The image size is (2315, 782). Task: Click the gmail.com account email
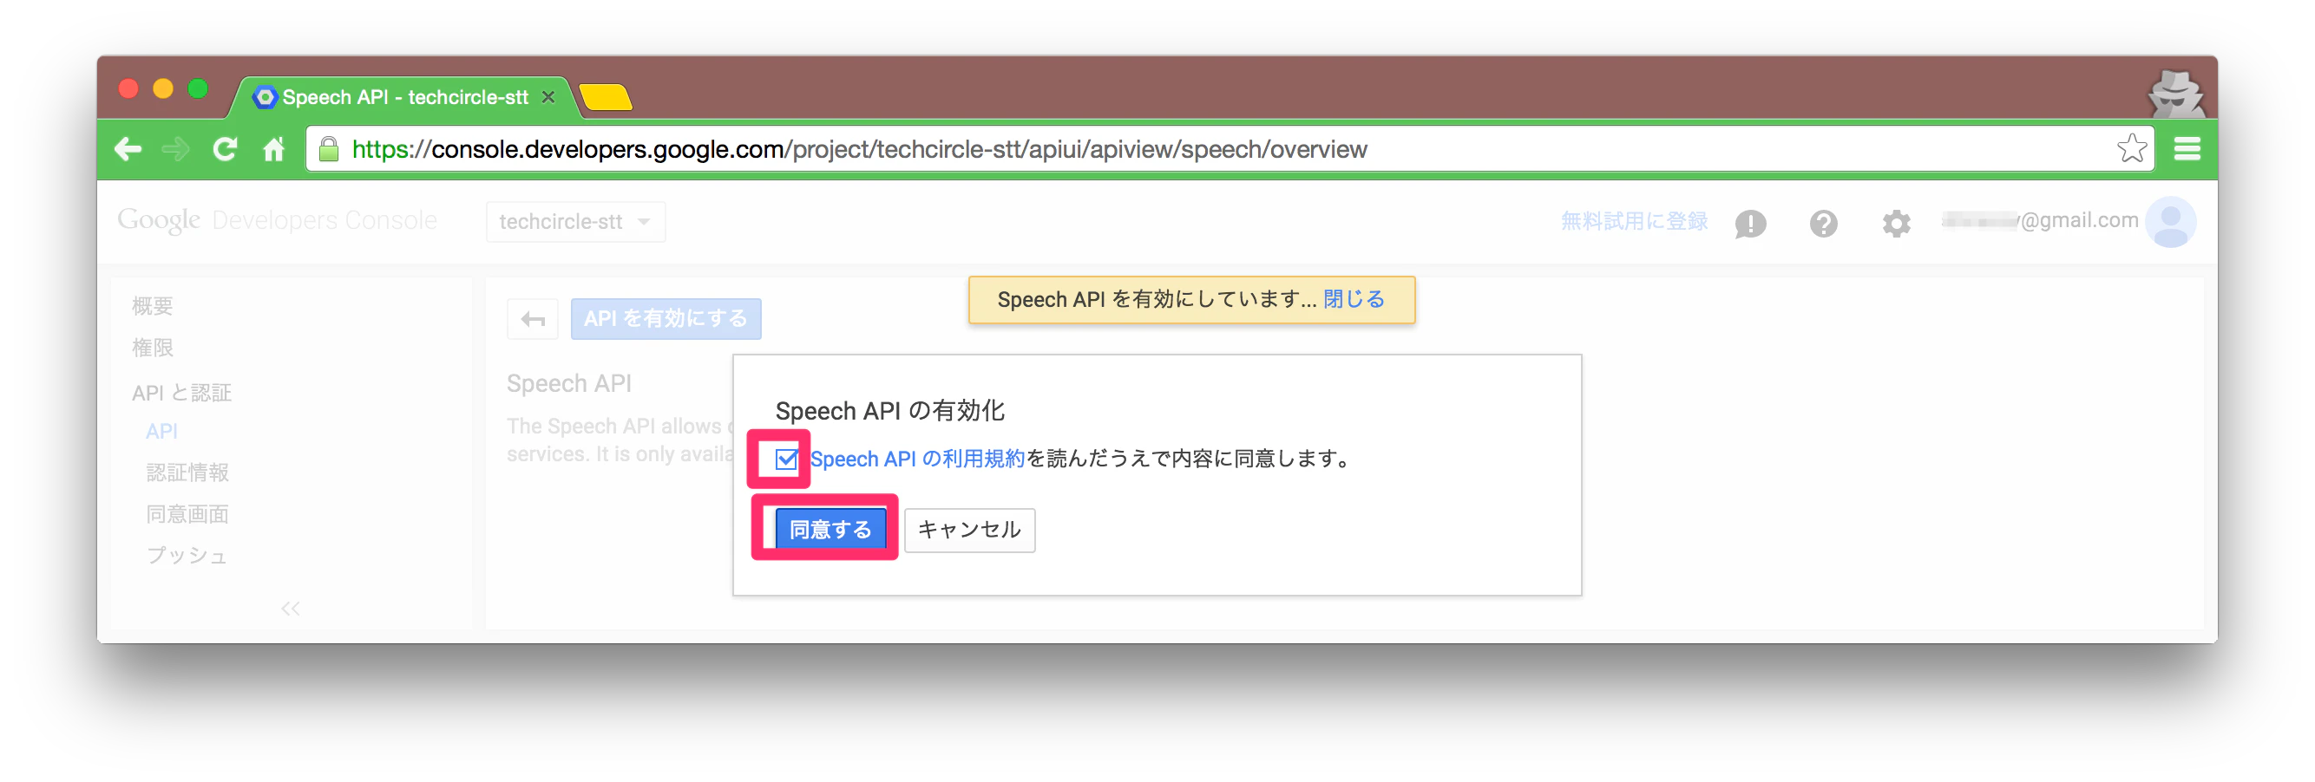(2039, 220)
